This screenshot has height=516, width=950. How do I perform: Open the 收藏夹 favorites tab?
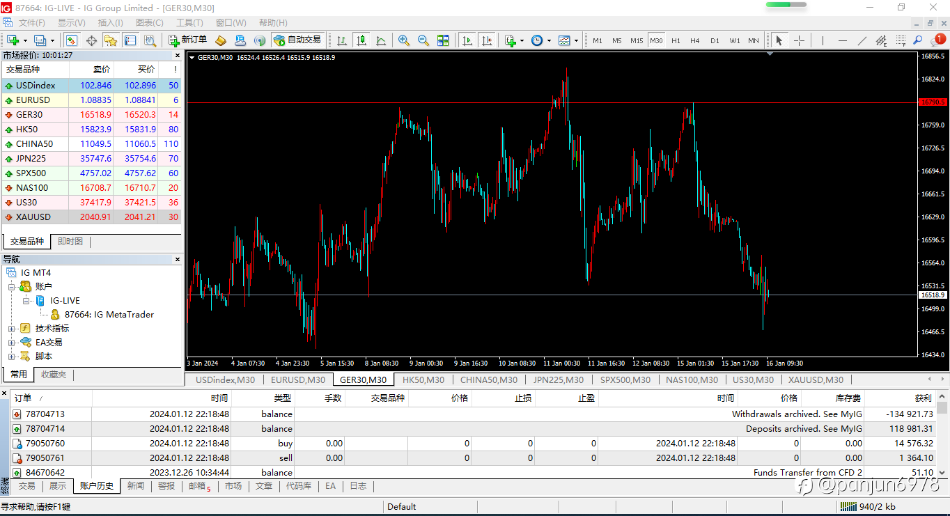coord(54,375)
